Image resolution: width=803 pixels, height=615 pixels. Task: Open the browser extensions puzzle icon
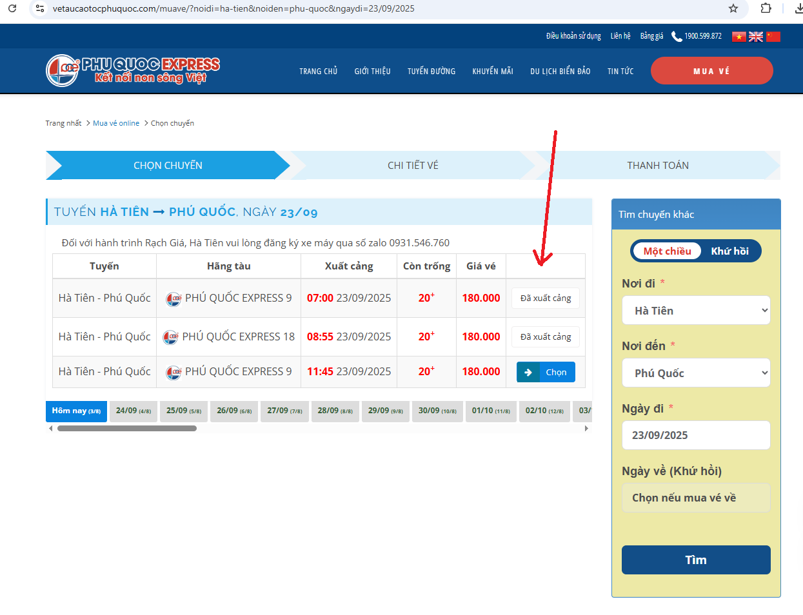[x=766, y=8]
